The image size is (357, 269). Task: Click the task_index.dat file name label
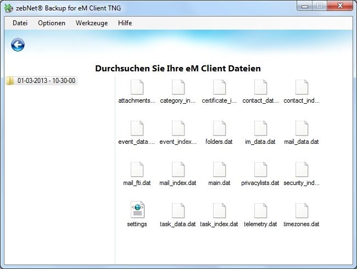click(219, 224)
